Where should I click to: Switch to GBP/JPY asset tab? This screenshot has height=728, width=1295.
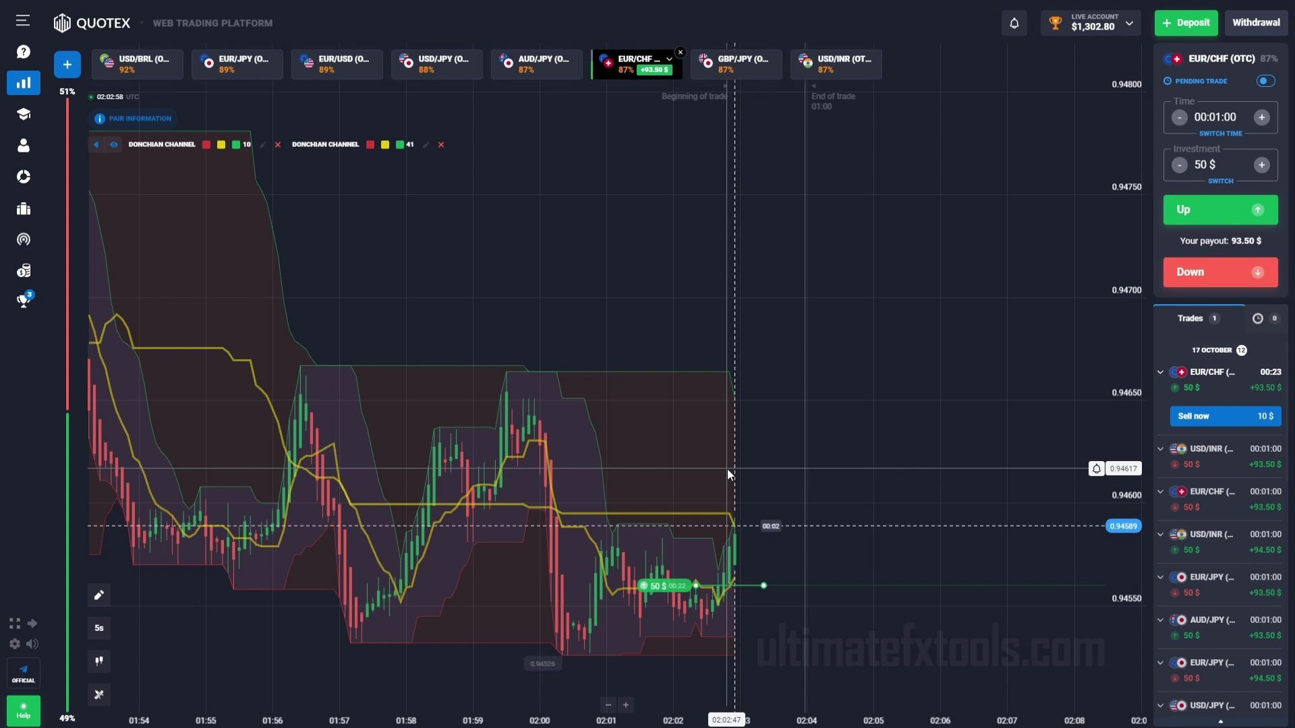(x=737, y=64)
